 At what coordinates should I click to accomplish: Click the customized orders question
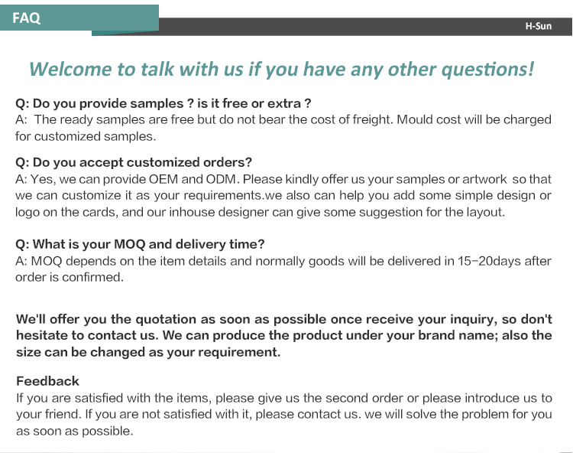click(134, 162)
